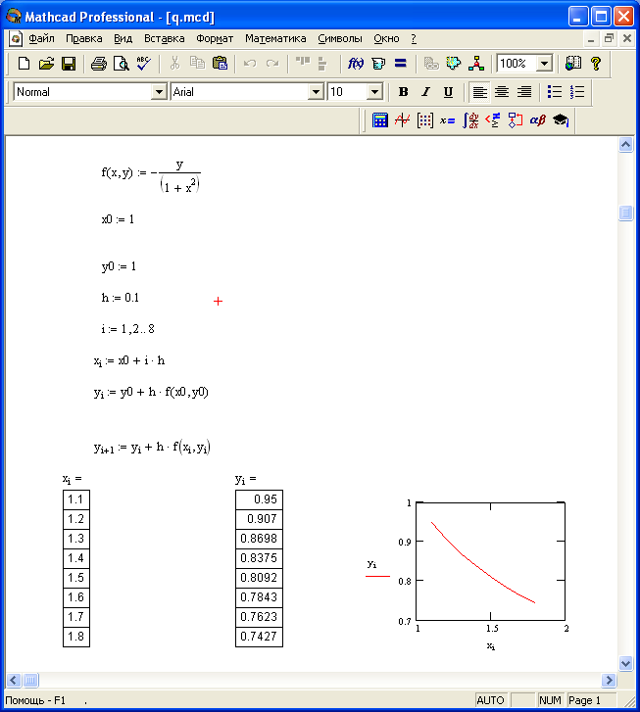Insert function f(x) icon

(x=356, y=64)
